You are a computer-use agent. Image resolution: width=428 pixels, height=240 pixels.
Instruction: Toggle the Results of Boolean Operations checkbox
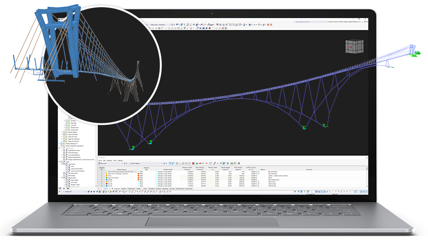click(62, 146)
